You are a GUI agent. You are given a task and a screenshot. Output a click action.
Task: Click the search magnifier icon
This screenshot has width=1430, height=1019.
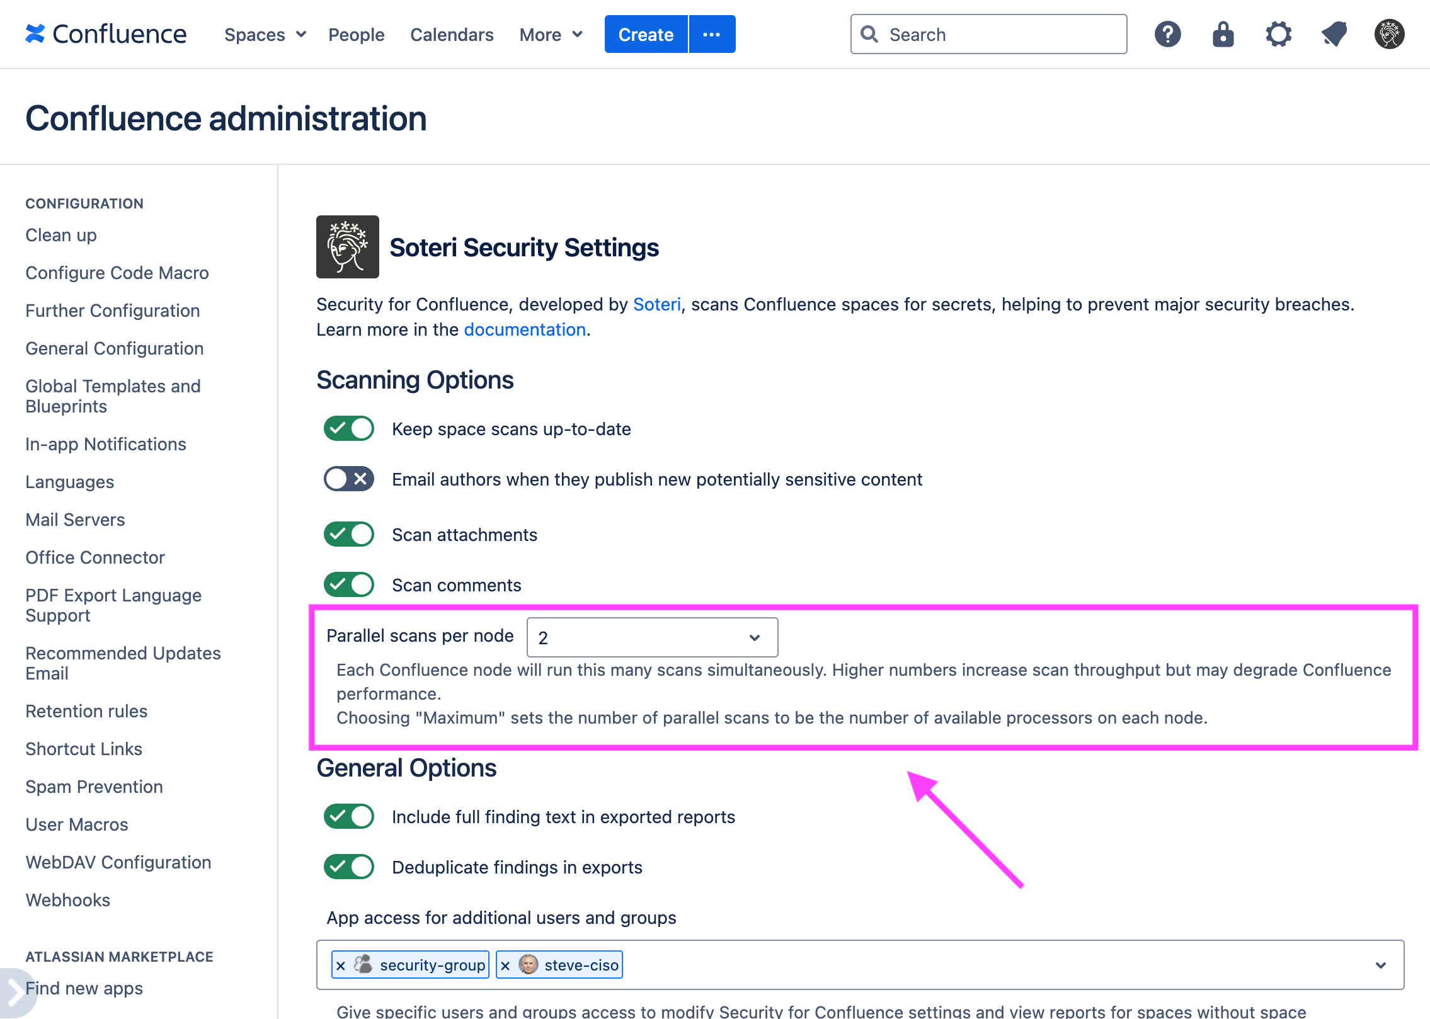coord(870,34)
